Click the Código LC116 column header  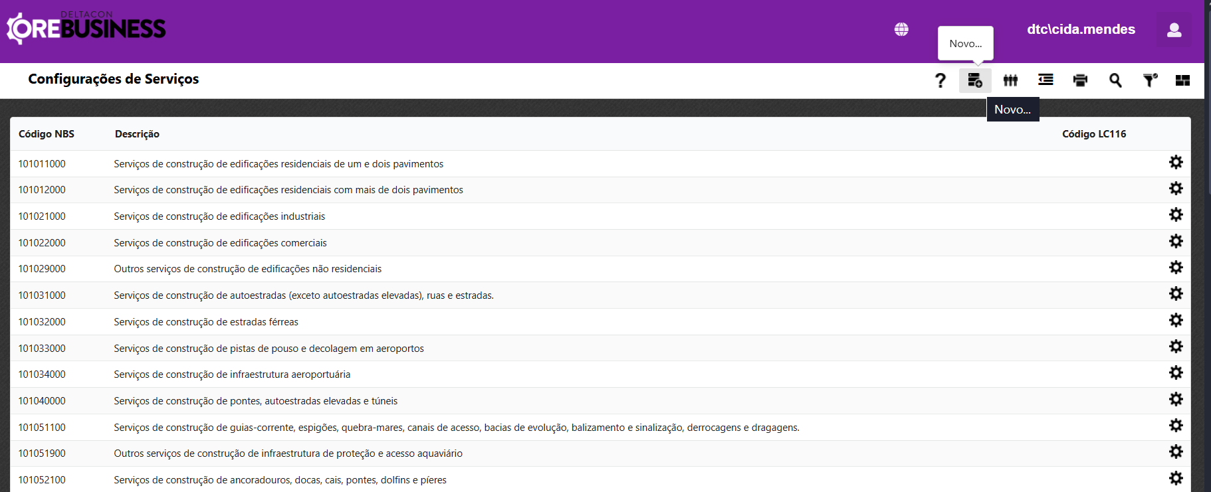[x=1093, y=134]
